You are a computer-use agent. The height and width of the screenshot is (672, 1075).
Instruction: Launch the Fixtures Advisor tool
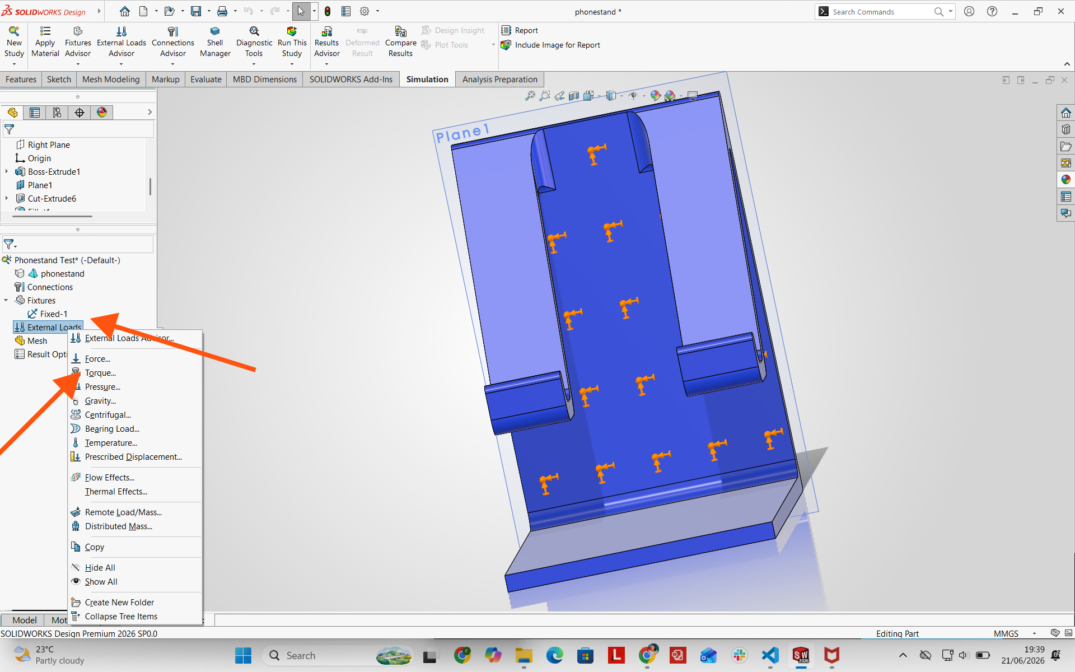click(78, 42)
